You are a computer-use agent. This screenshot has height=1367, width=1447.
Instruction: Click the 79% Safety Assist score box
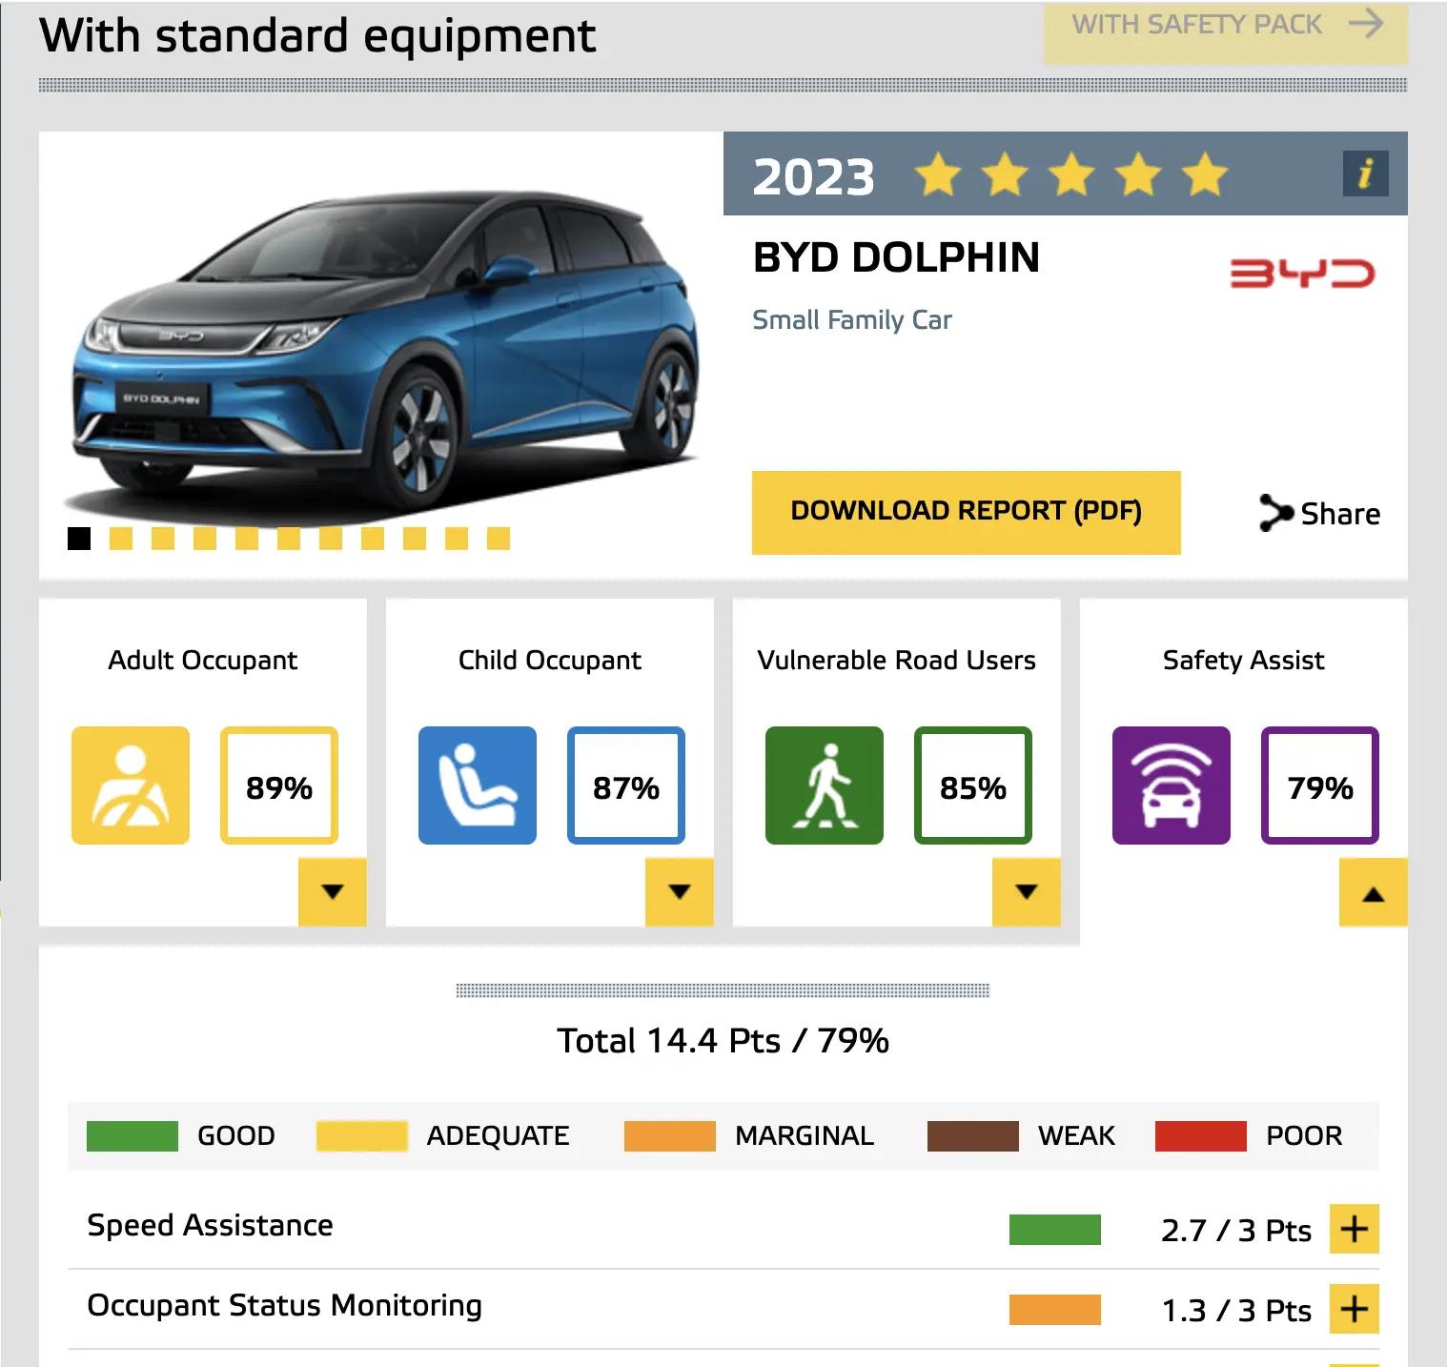(x=1320, y=786)
